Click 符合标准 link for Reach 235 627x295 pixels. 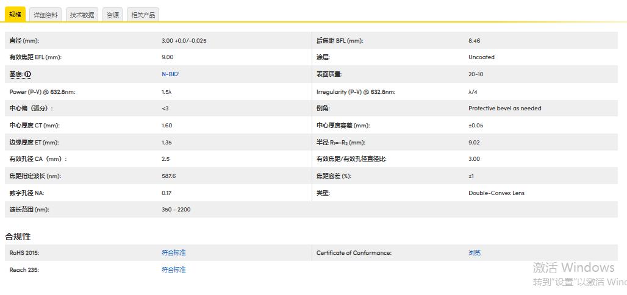(173, 269)
